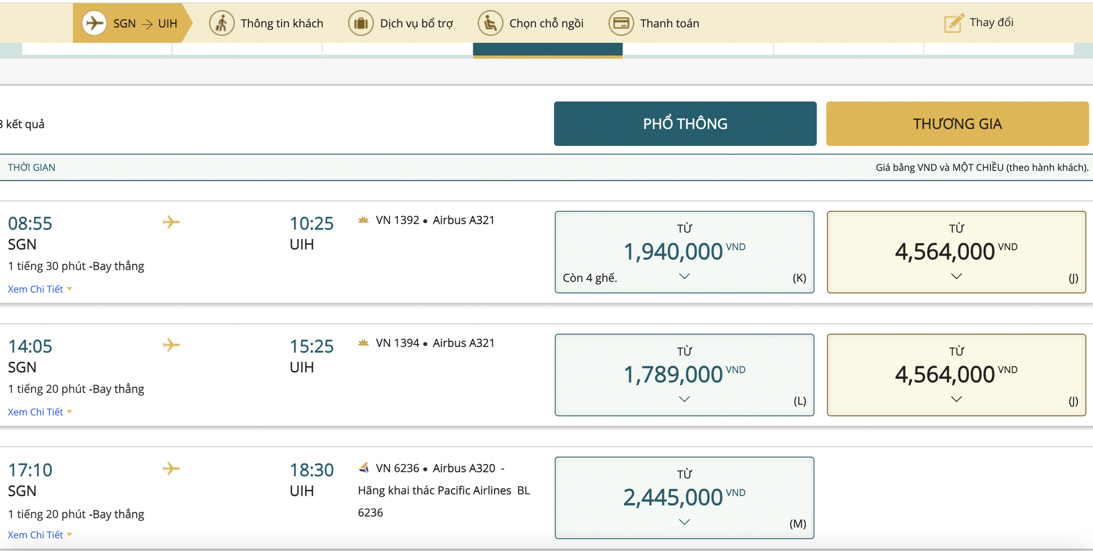The height and width of the screenshot is (551, 1093).
Task: Open the SGN → UIH booking step
Action: [x=133, y=24]
